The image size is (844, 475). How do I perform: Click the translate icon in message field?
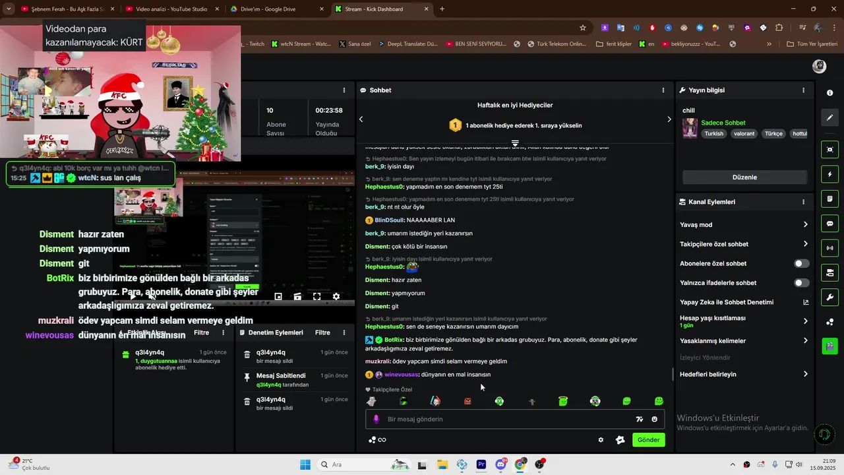pos(639,419)
